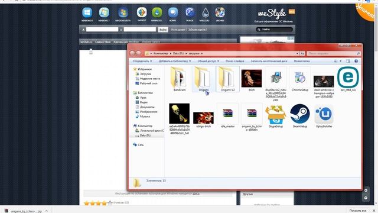
Task: Open origami_by_tchiro zip download item
Action: point(26,211)
